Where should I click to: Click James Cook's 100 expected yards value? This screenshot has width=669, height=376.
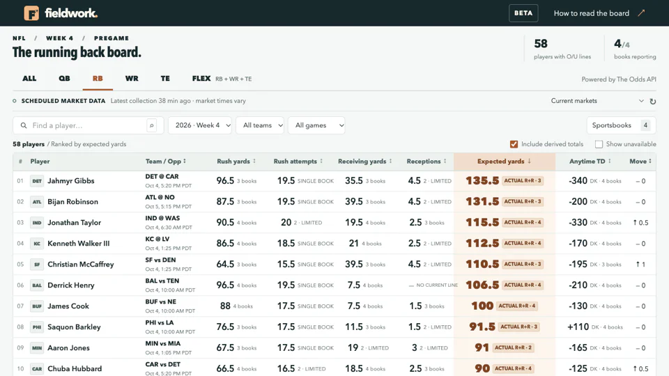click(482, 306)
